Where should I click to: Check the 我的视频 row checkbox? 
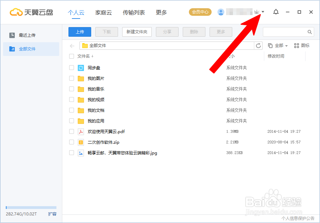click(72, 99)
